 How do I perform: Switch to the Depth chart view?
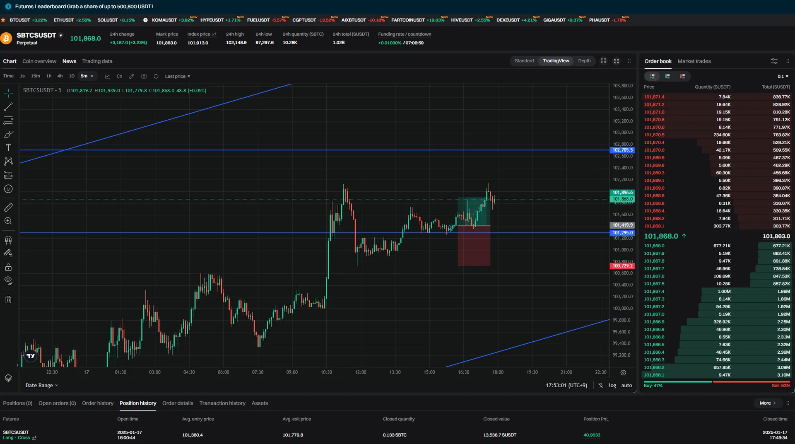tap(584, 61)
